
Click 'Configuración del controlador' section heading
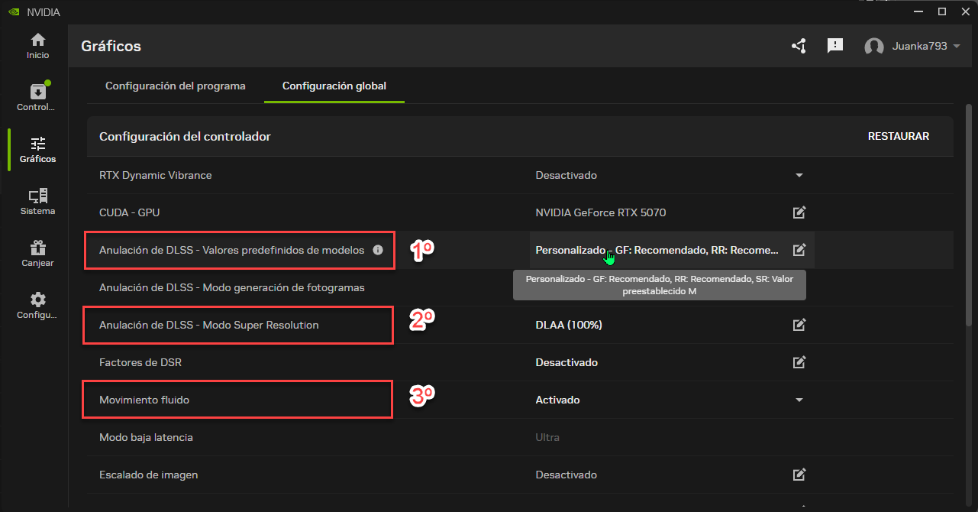tap(186, 136)
